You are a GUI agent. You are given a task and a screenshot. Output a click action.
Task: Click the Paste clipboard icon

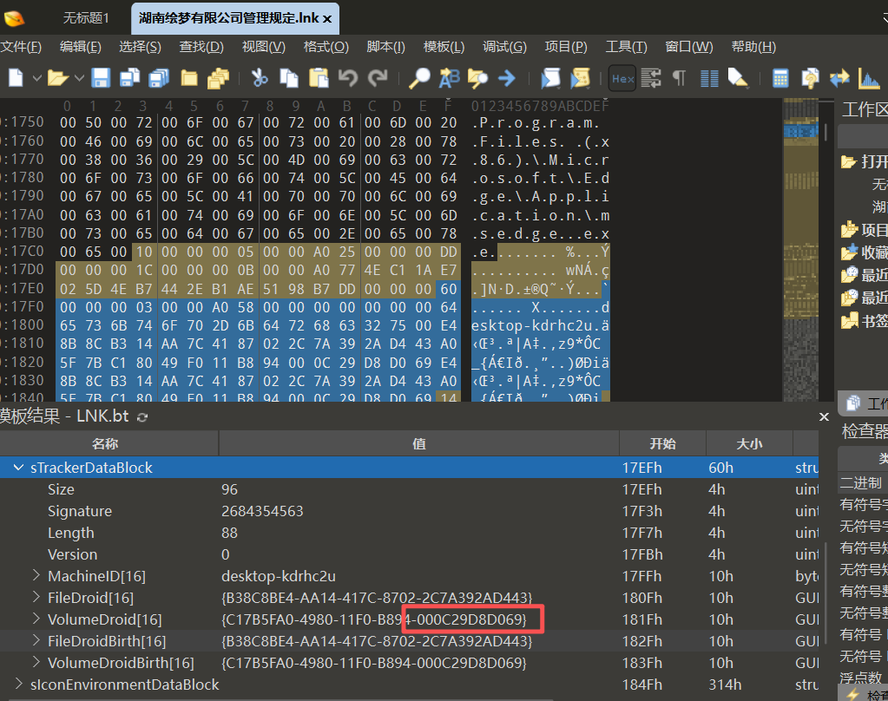[319, 77]
